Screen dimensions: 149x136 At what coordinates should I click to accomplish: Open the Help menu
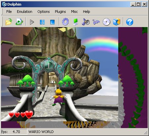[86, 12]
